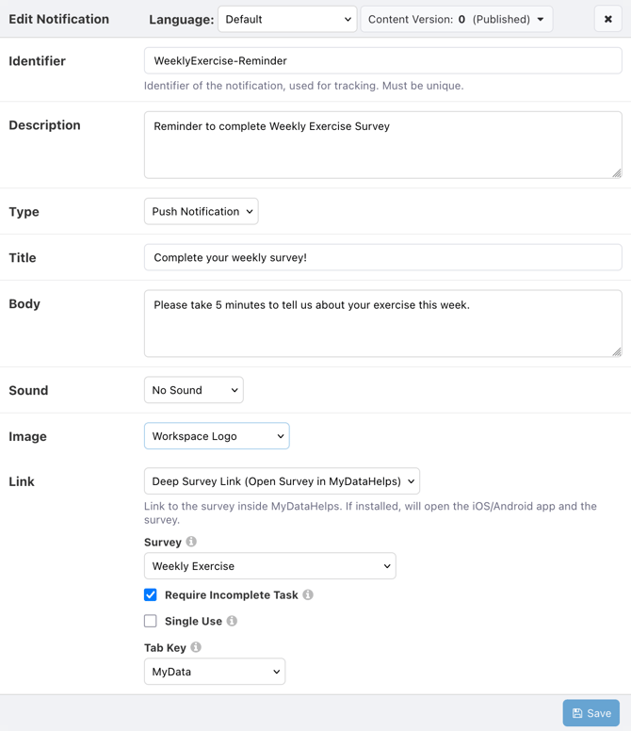
Task: Uncheck Require Incomplete Task checkbox
Action: 150,594
